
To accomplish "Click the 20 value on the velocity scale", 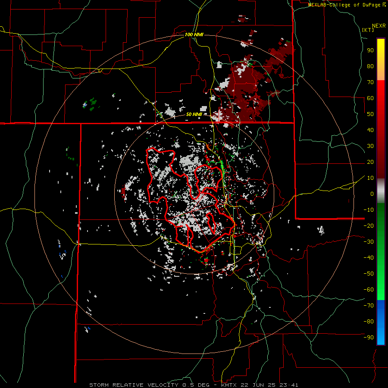I will pos(370,162).
